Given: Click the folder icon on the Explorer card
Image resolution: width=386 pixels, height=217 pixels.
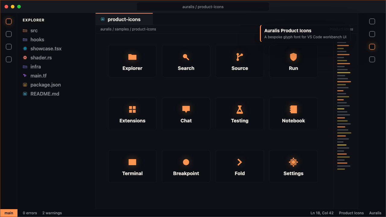Looking at the screenshot, I should (132, 57).
